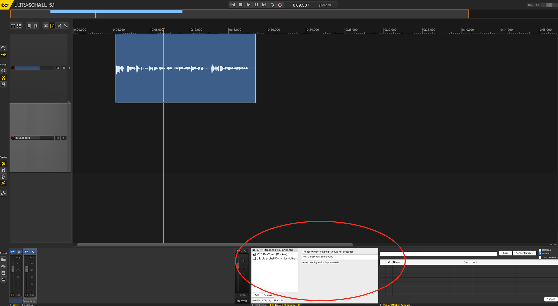This screenshot has height=306, width=558.
Task: Open the FX chain of mixer channel 1
Action: [13, 252]
